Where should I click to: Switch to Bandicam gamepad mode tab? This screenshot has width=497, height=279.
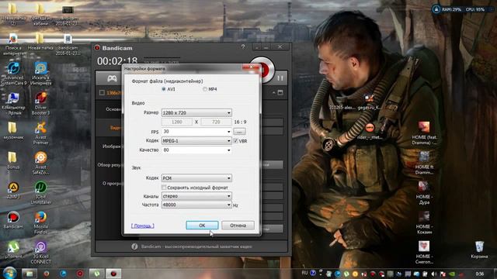(112, 78)
